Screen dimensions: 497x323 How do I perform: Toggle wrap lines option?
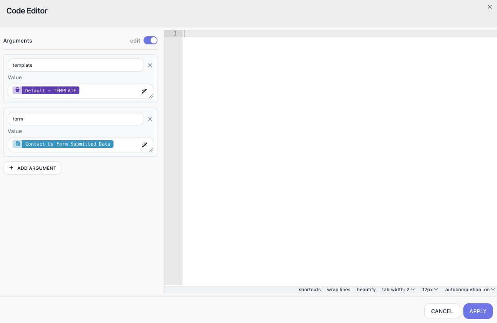pos(339,289)
